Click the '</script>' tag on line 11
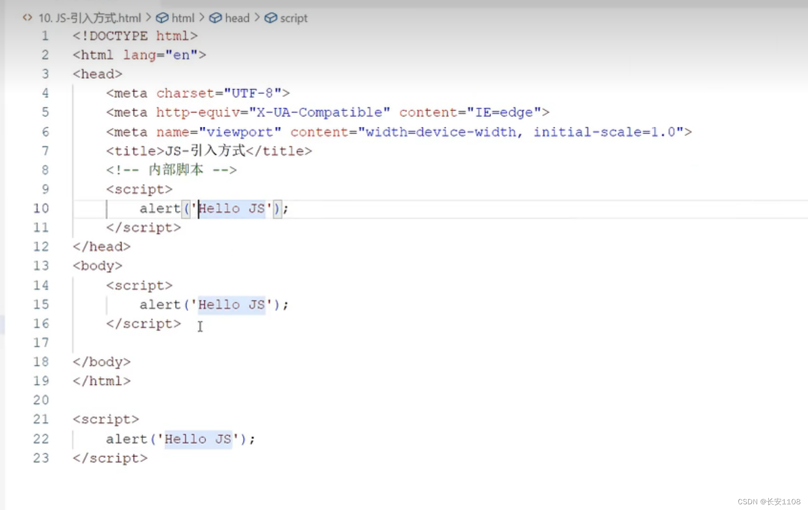808x510 pixels. pos(144,228)
